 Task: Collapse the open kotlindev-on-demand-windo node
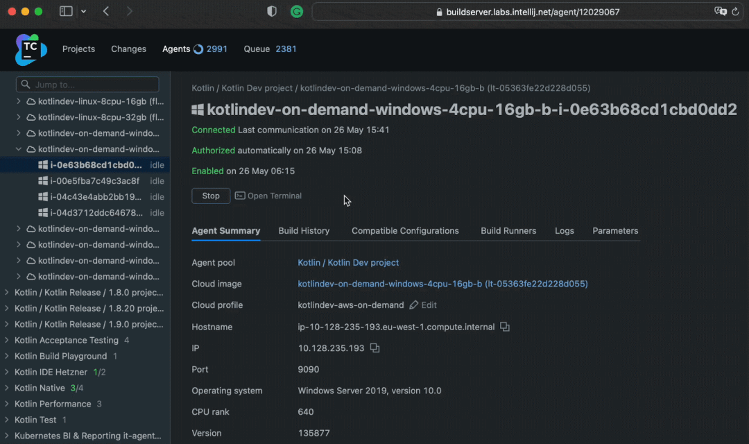click(x=19, y=149)
